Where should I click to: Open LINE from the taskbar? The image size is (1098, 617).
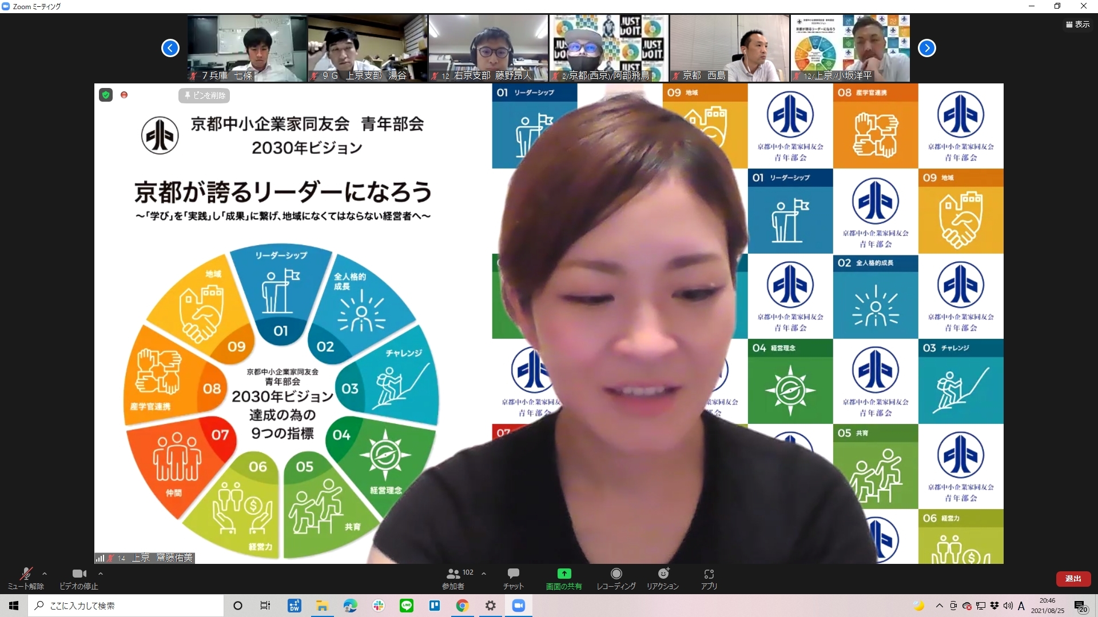pyautogui.click(x=407, y=606)
